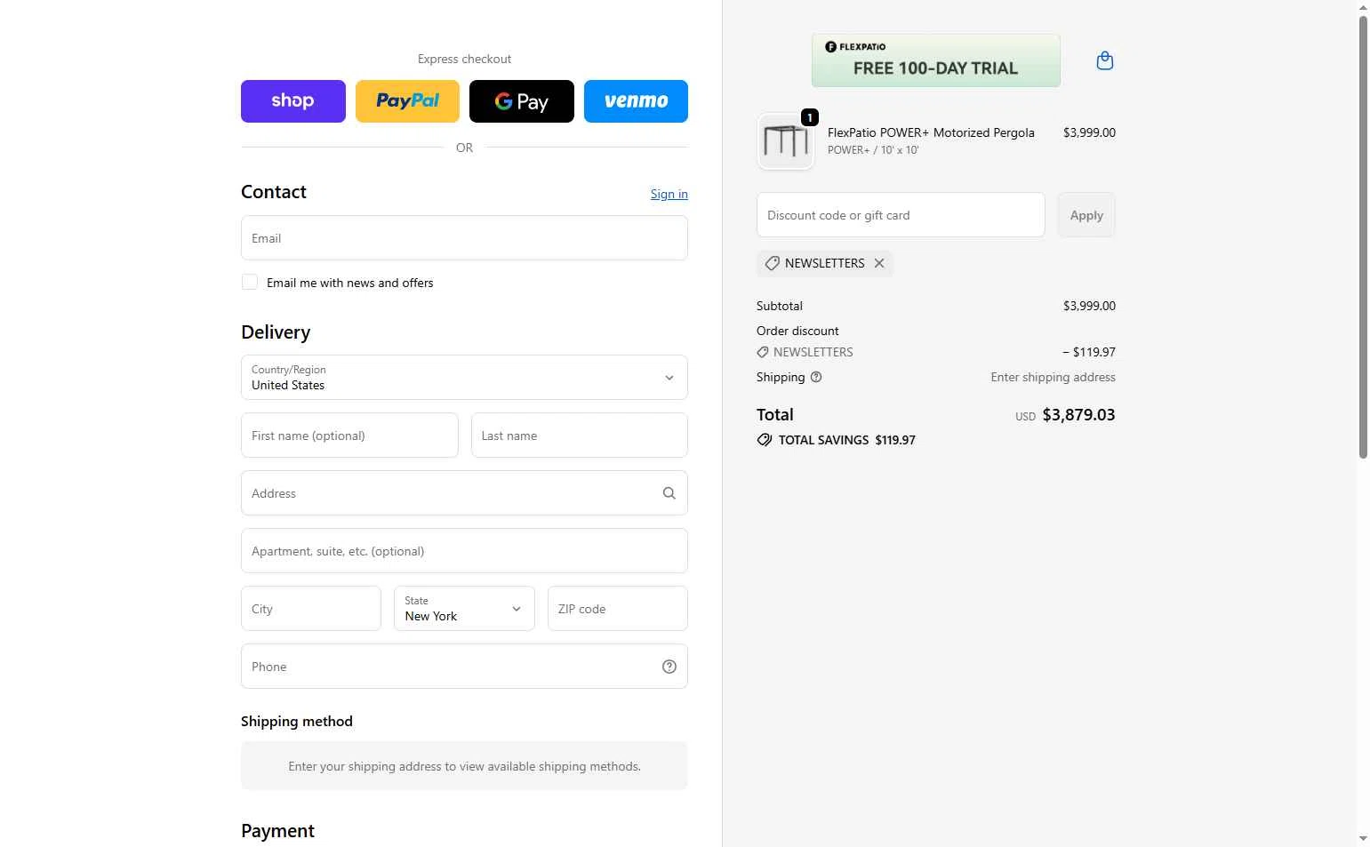Select Google Pay express checkout

(x=522, y=101)
